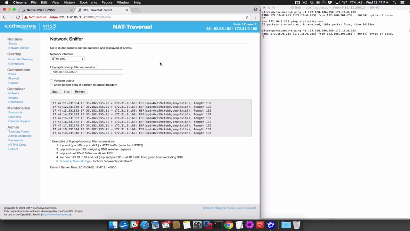The width and height of the screenshot is (410, 231).
Task: Launch OpenOffice from the dock
Action: [124, 225]
